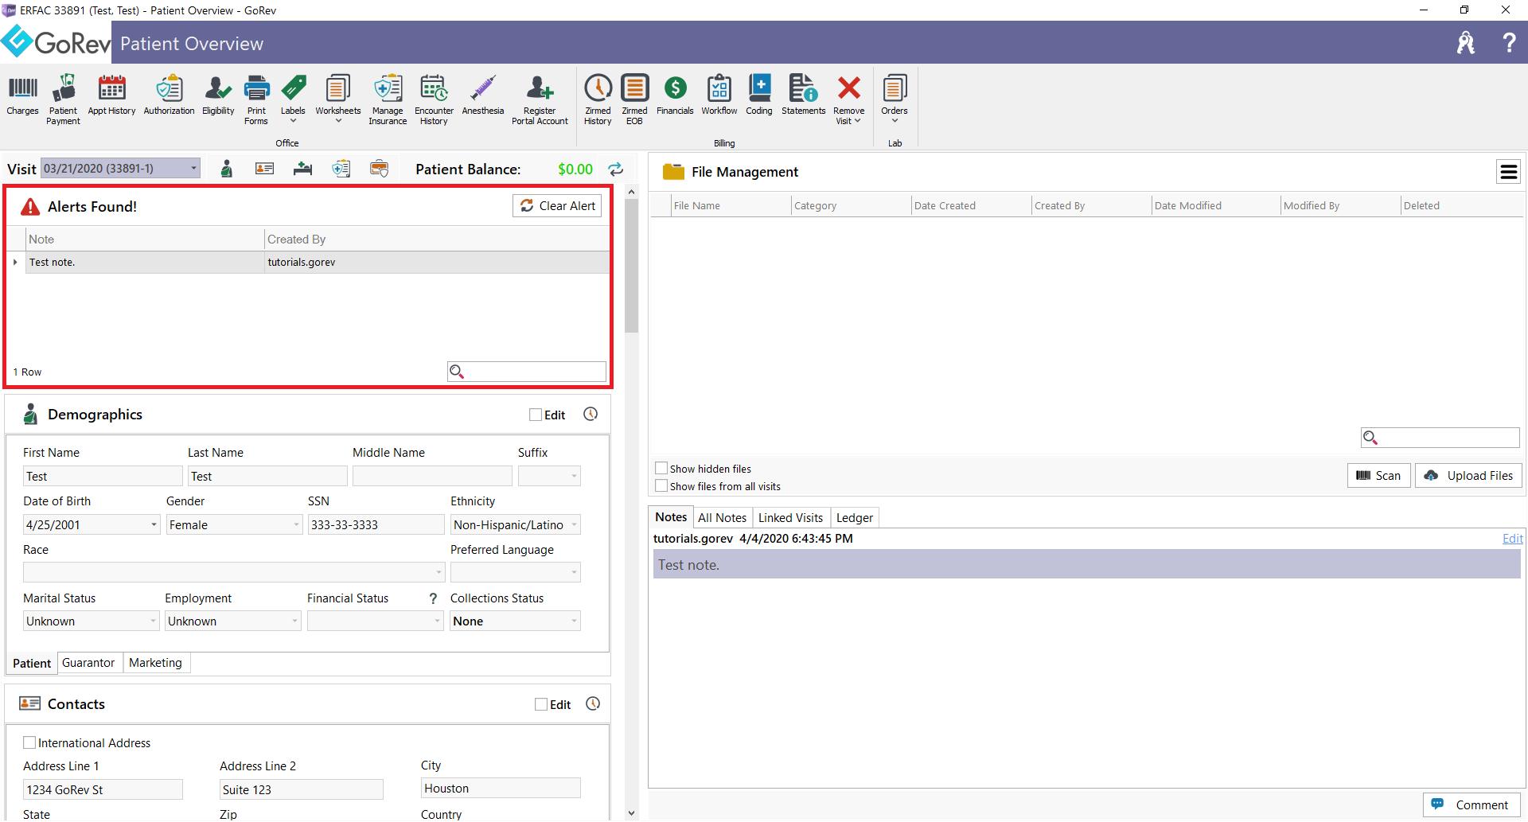Image resolution: width=1528 pixels, height=822 pixels.
Task: Select the Notes tab
Action: 671,517
